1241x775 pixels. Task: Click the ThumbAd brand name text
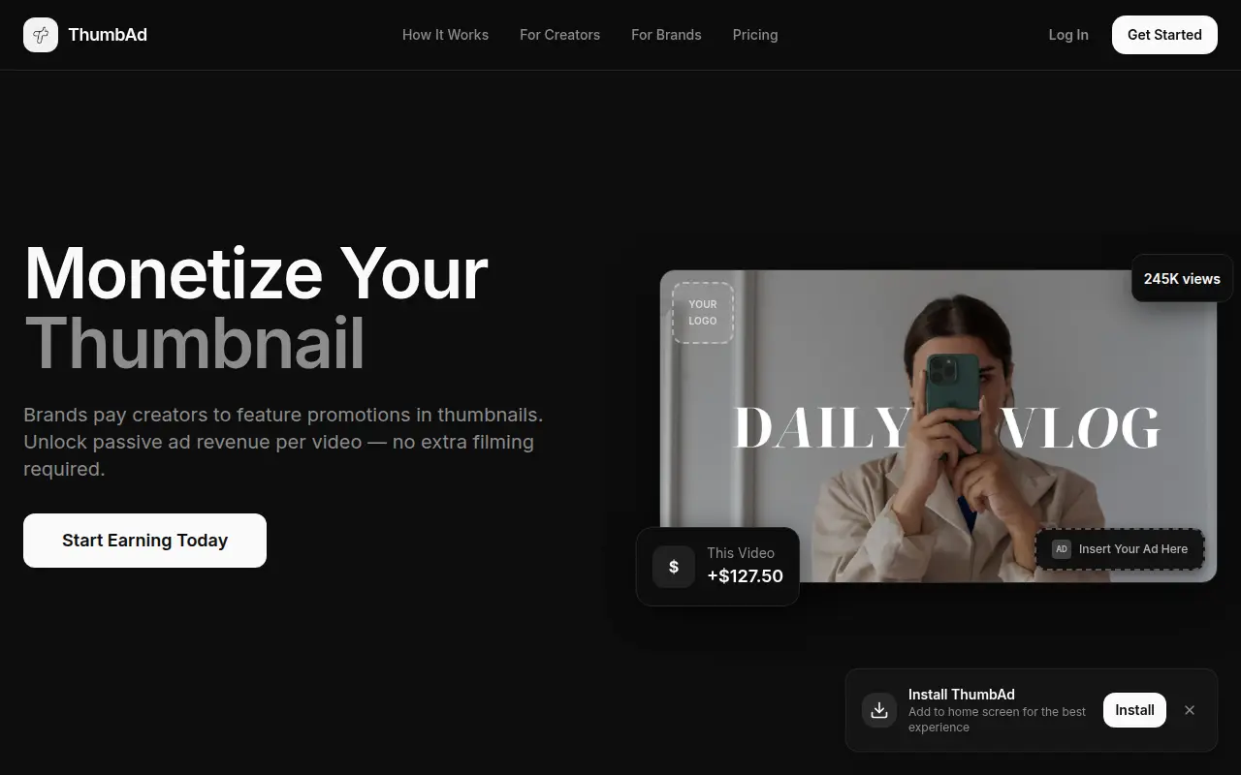point(108,35)
